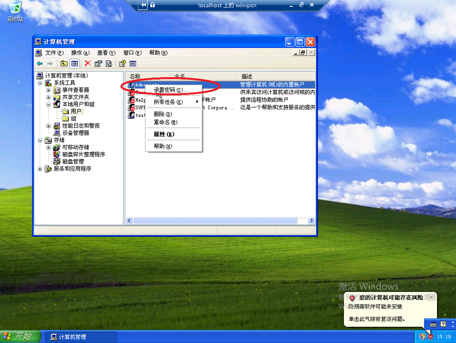The width and height of the screenshot is (456, 343).
Task: Select the 组 folder in tree
Action: click(73, 118)
